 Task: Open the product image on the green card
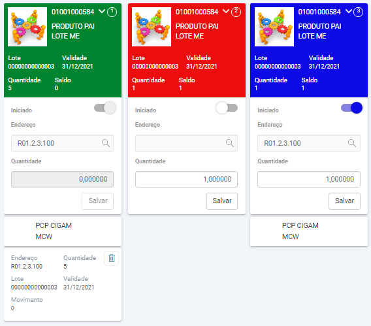pos(27,27)
